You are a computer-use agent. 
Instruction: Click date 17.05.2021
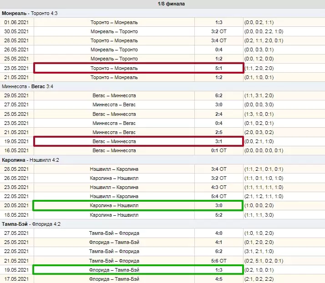(16, 279)
